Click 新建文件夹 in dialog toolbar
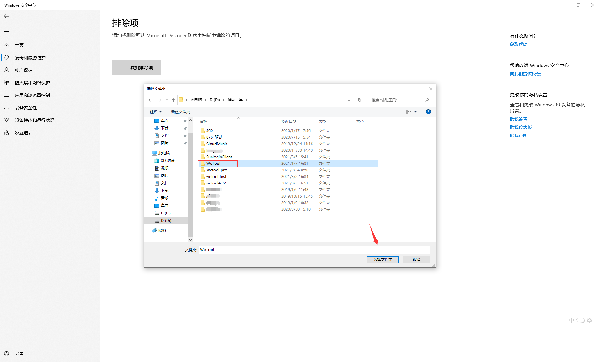Screen dimensions: 600x362 pos(180,112)
